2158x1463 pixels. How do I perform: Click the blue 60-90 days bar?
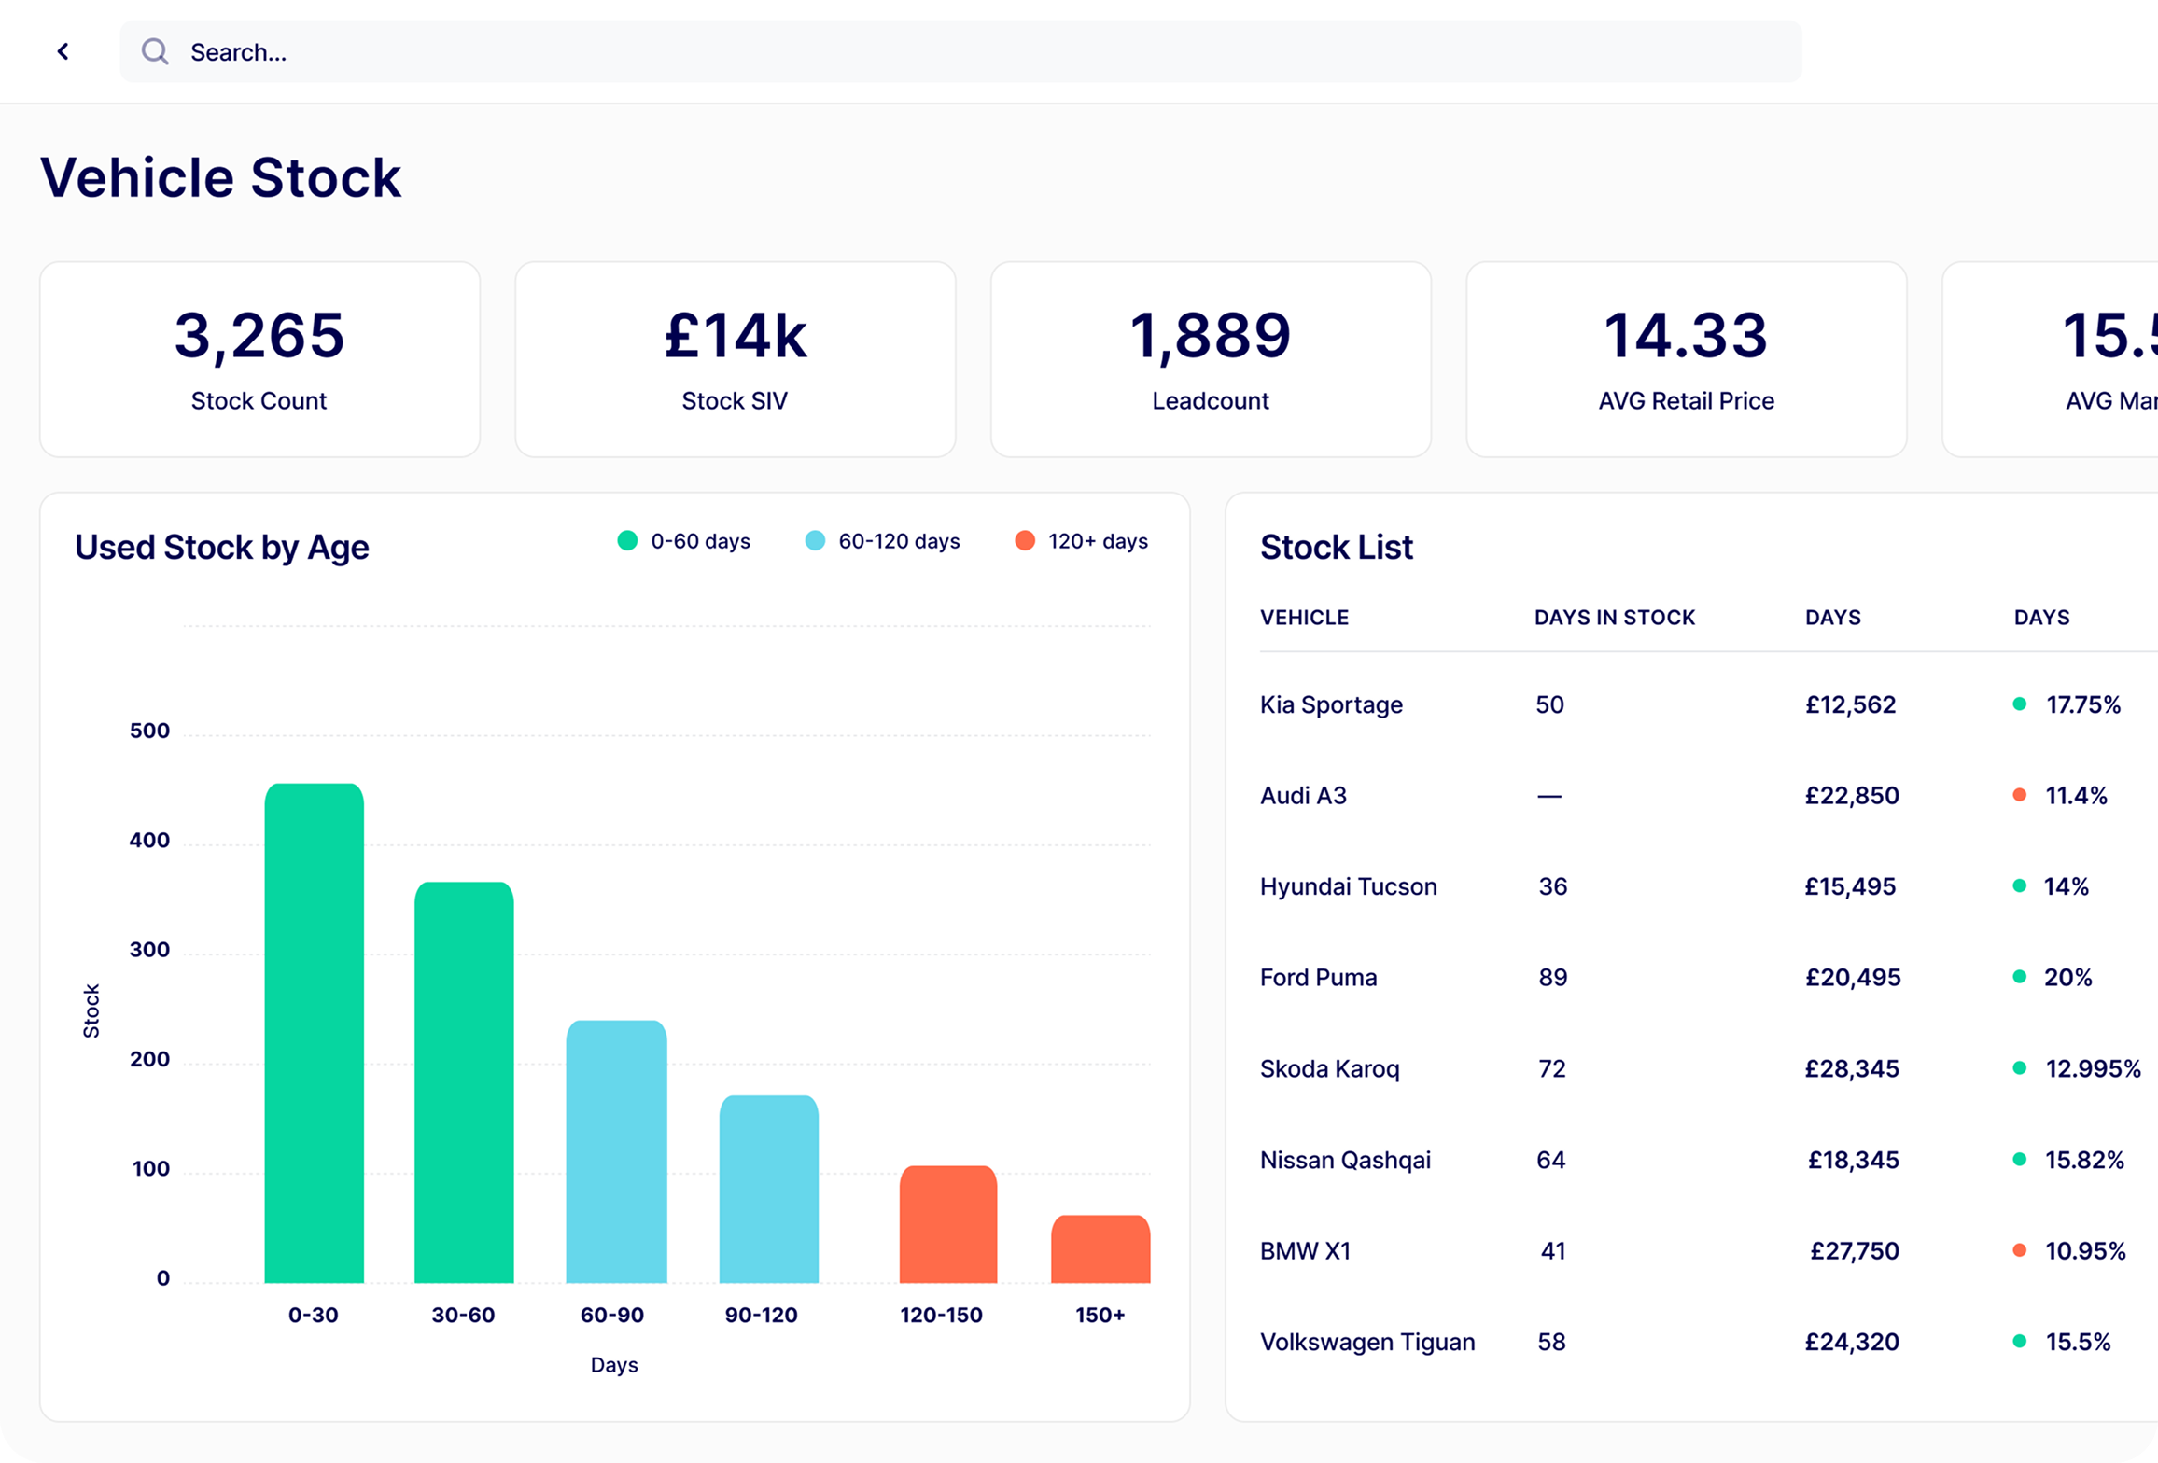(616, 1150)
